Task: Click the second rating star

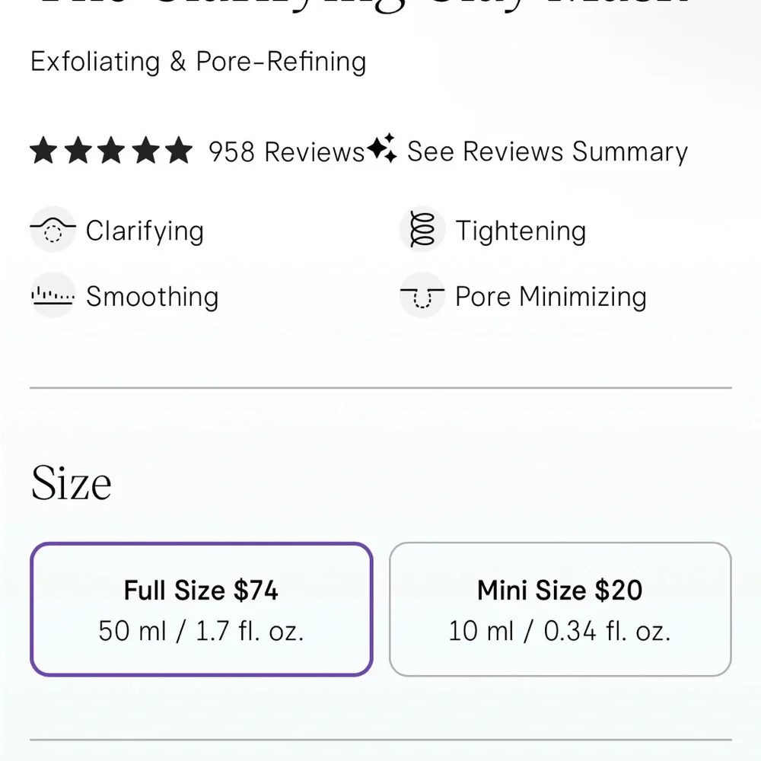Action: tap(79, 151)
